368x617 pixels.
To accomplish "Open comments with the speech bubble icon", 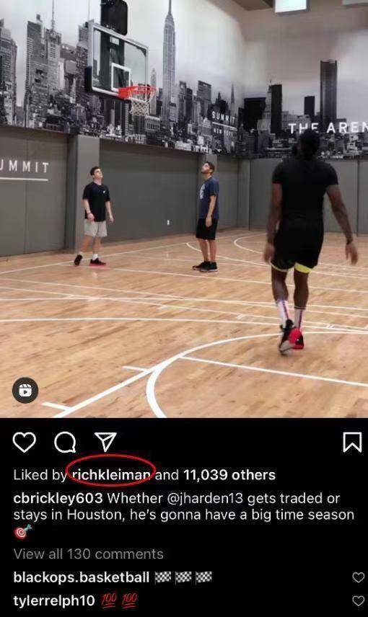I will tap(65, 443).
